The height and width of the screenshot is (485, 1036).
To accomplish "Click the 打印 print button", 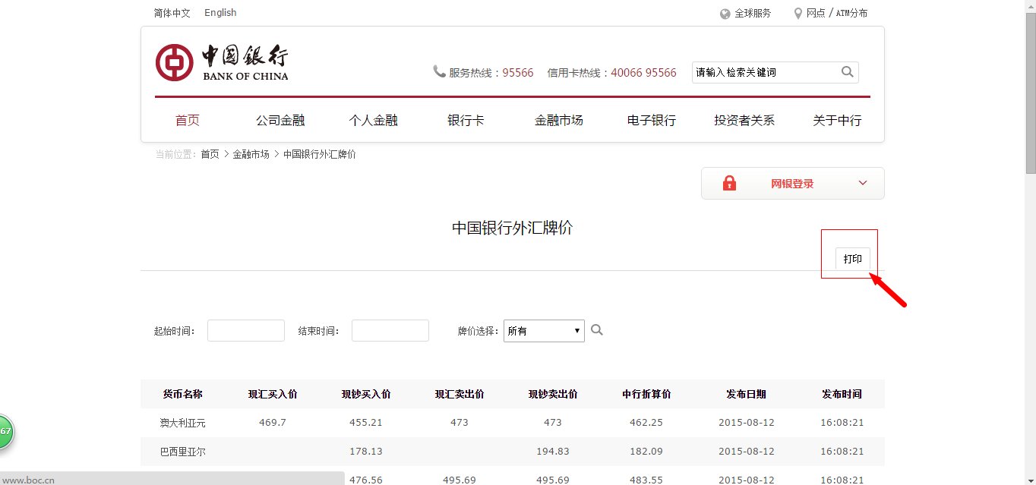I will [x=852, y=258].
